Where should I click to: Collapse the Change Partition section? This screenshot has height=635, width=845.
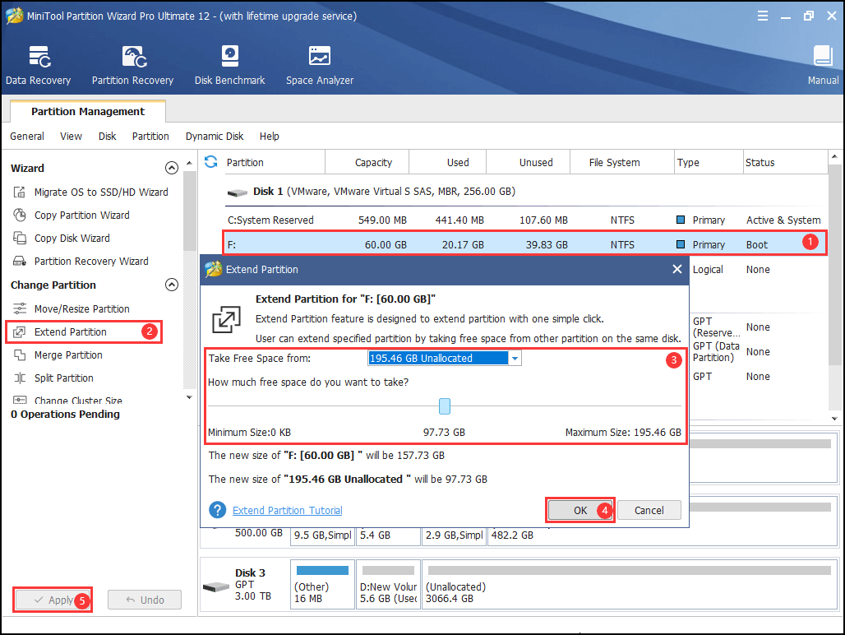point(171,285)
